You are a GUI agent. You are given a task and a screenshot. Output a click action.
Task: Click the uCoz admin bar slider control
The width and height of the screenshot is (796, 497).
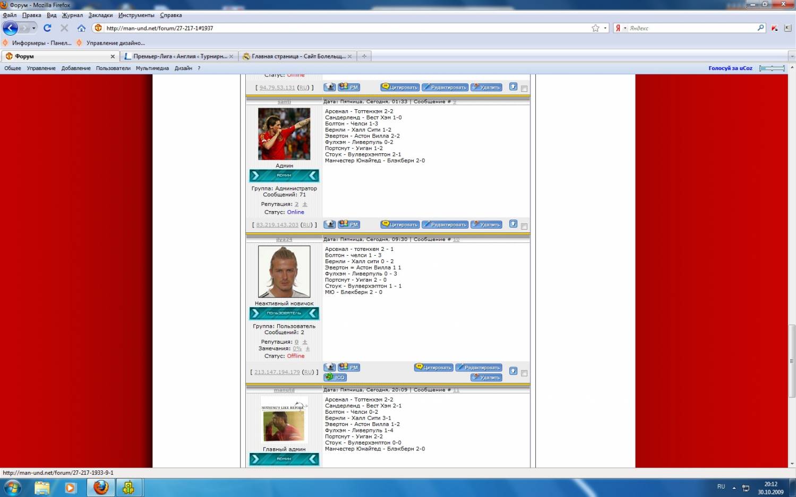click(x=772, y=68)
